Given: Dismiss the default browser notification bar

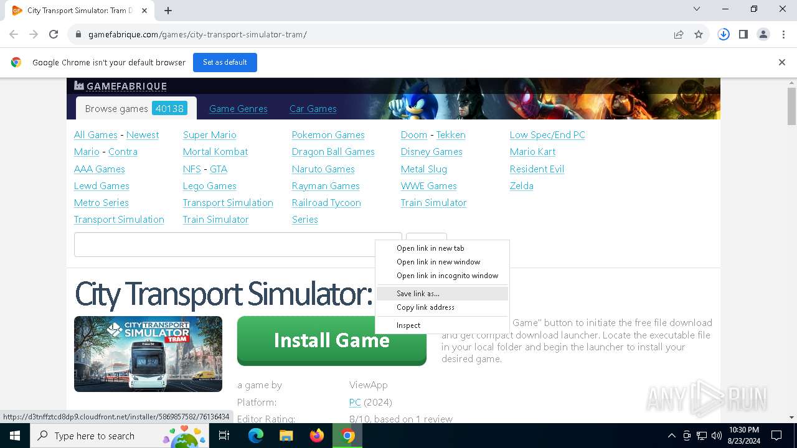Looking at the screenshot, I should pyautogui.click(x=782, y=62).
